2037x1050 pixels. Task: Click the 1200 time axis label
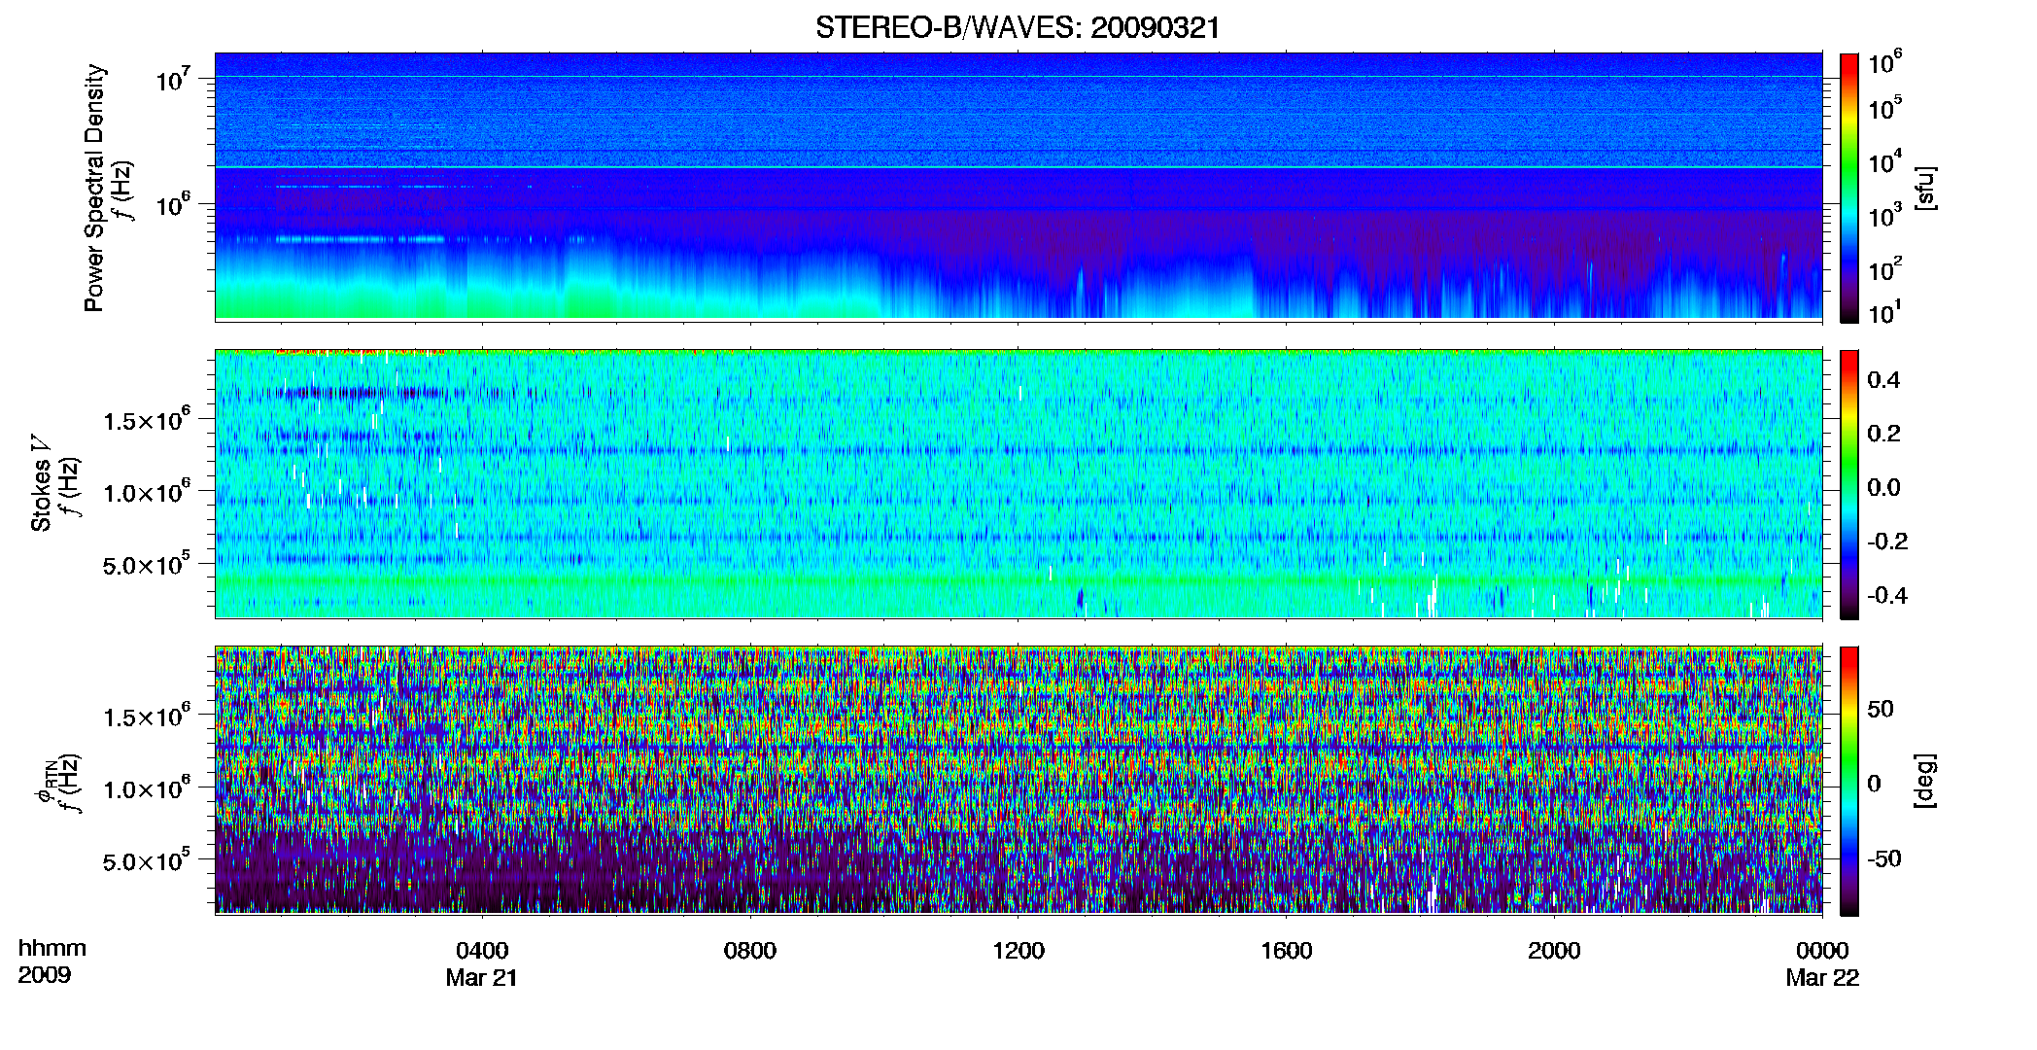coord(1018,951)
